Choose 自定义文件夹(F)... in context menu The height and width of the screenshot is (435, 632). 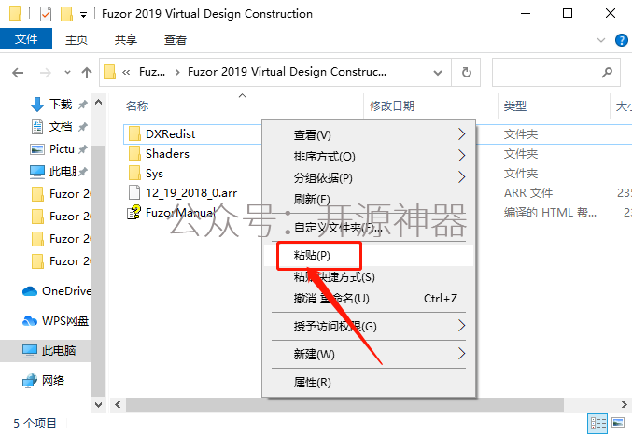click(369, 228)
